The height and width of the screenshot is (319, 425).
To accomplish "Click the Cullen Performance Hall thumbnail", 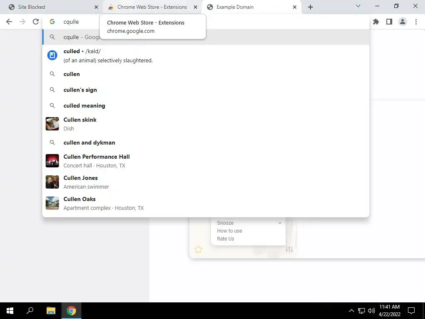I will pos(52,161).
